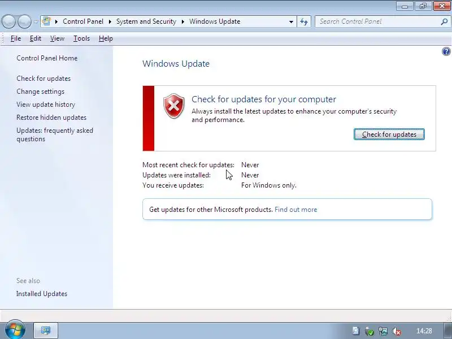Click the search magnifier icon

[444, 21]
